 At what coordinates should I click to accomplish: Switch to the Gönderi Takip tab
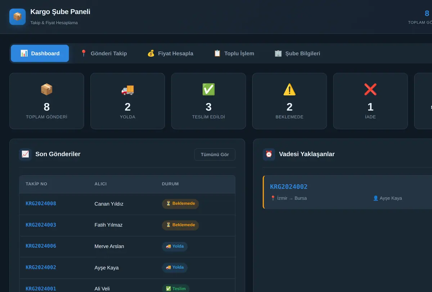[x=103, y=53]
